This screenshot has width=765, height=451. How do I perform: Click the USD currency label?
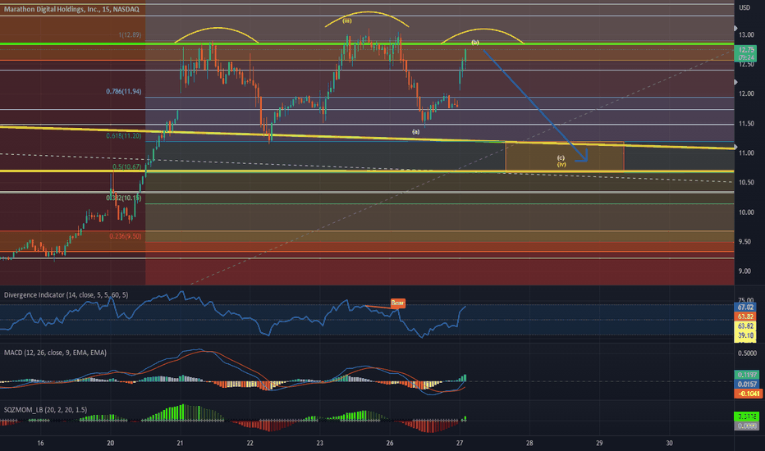coord(744,7)
